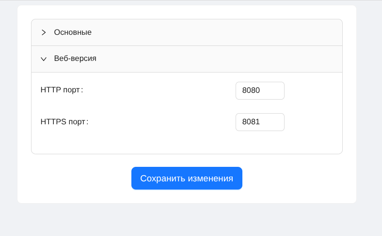
Task: Click gray page background below the card
Action: point(191,220)
